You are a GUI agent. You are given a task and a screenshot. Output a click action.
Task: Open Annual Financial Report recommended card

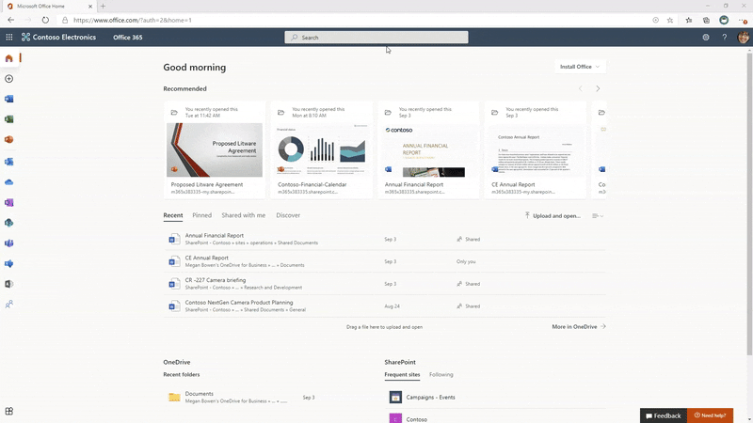coord(428,149)
